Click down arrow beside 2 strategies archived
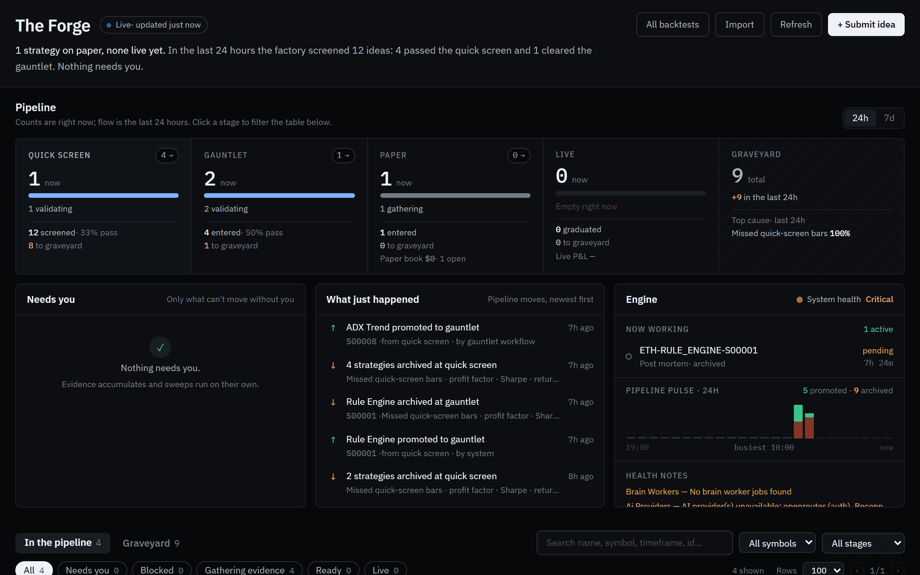Viewport: 920px width, 575px height. (333, 476)
